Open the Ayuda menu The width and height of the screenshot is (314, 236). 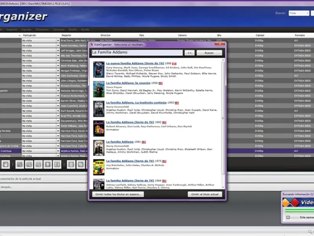click(x=85, y=30)
